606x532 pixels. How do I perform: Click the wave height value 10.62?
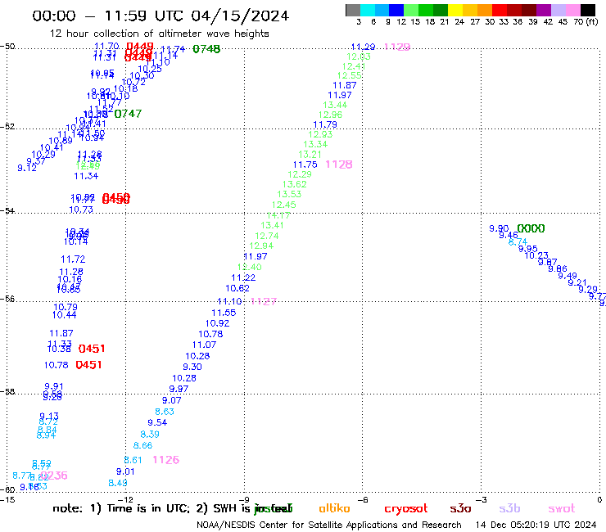tap(237, 289)
